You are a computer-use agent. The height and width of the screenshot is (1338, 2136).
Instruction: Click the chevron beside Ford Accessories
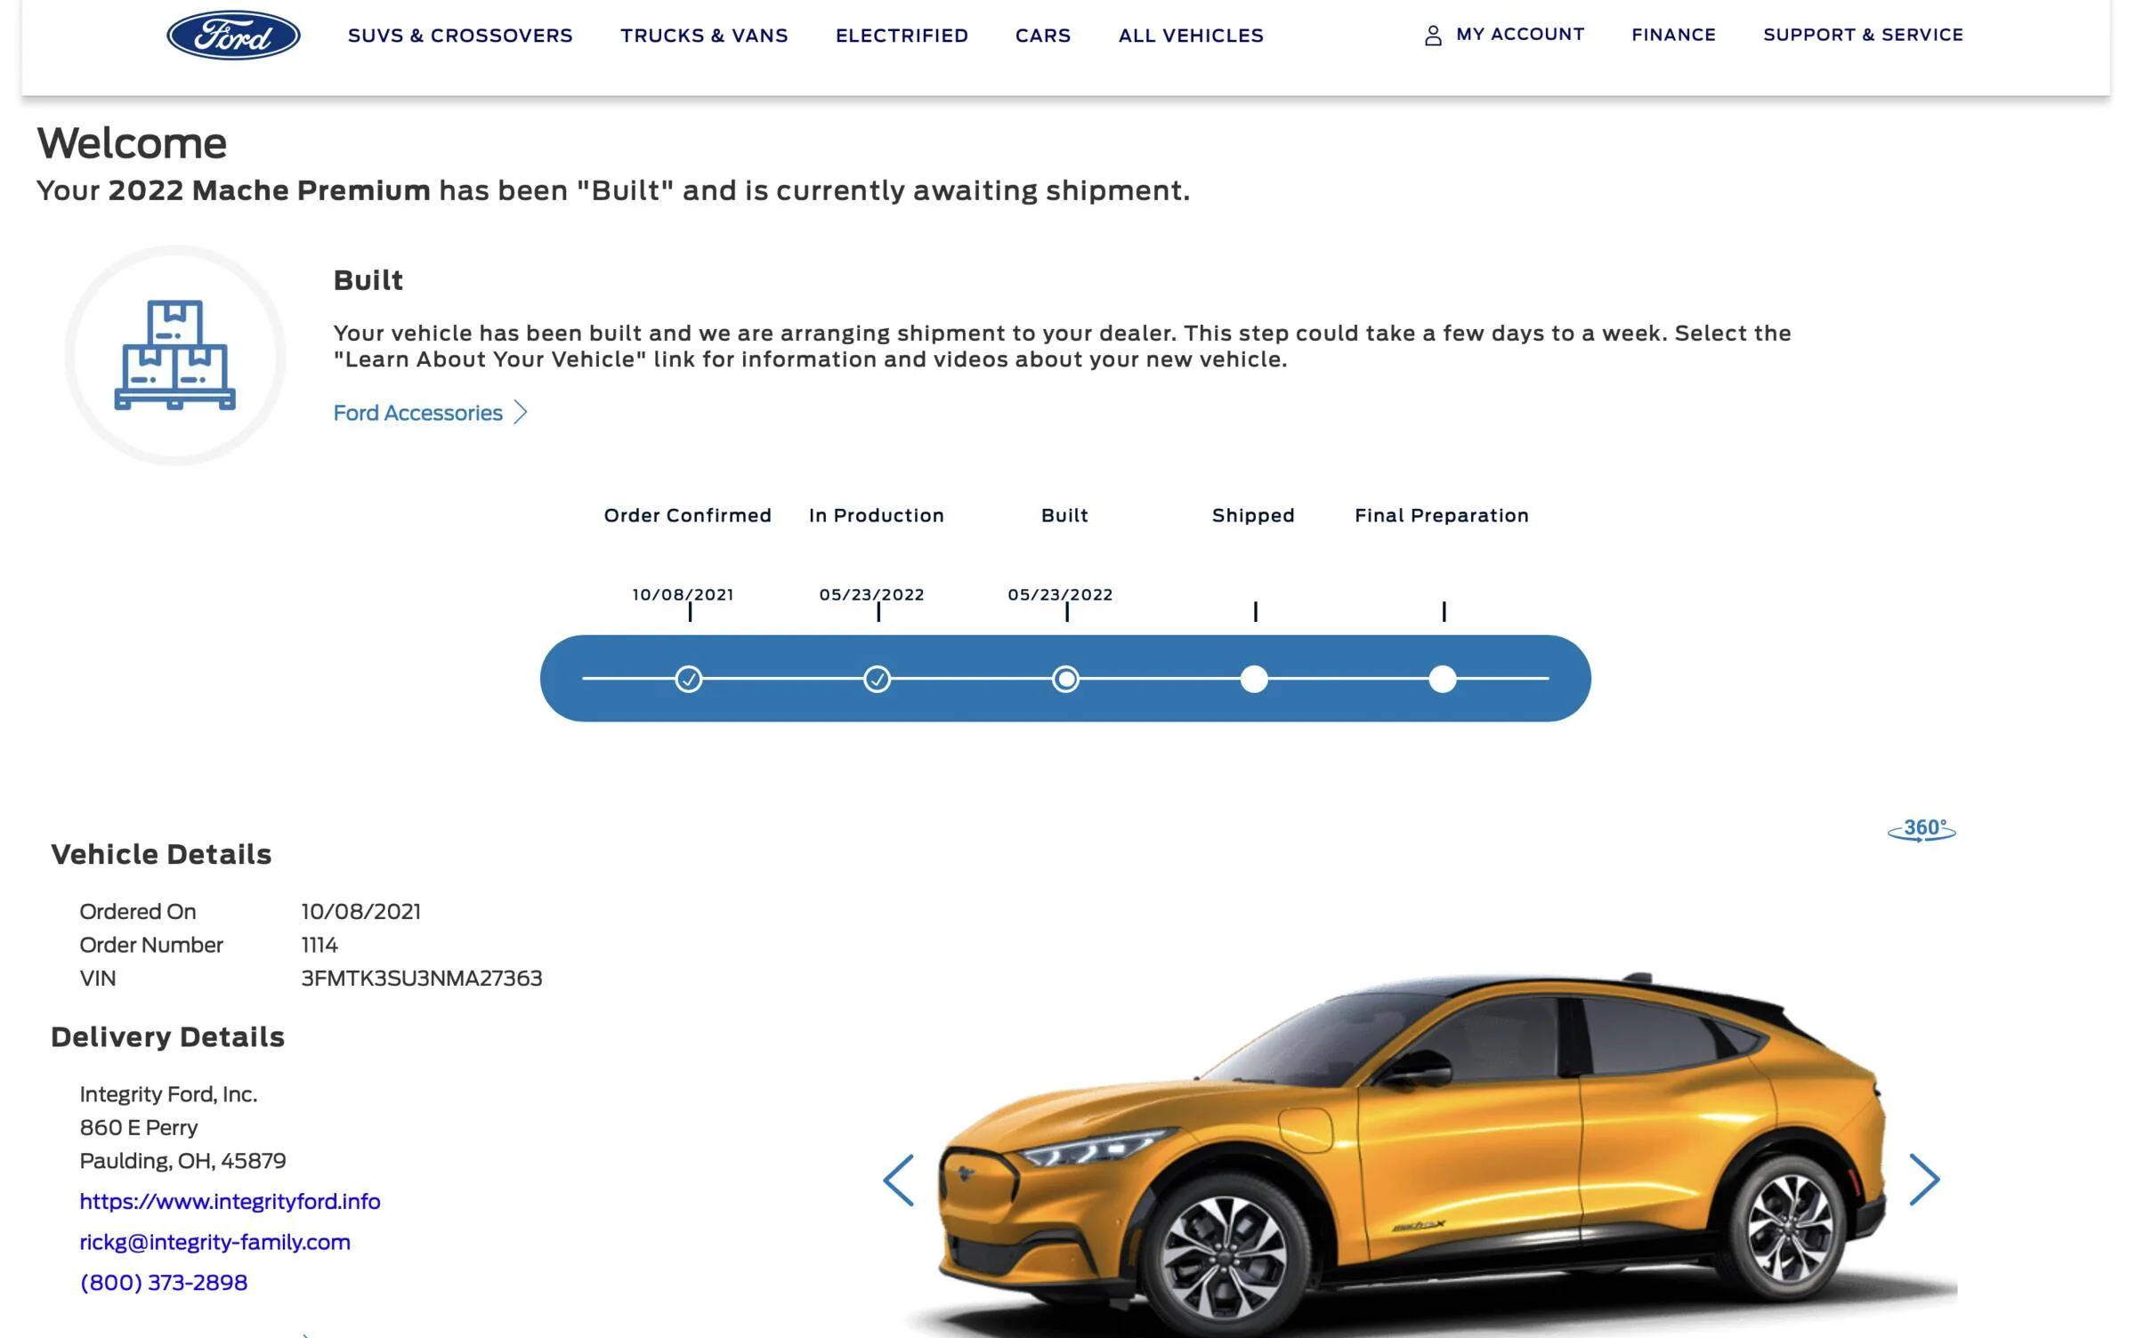tap(521, 413)
